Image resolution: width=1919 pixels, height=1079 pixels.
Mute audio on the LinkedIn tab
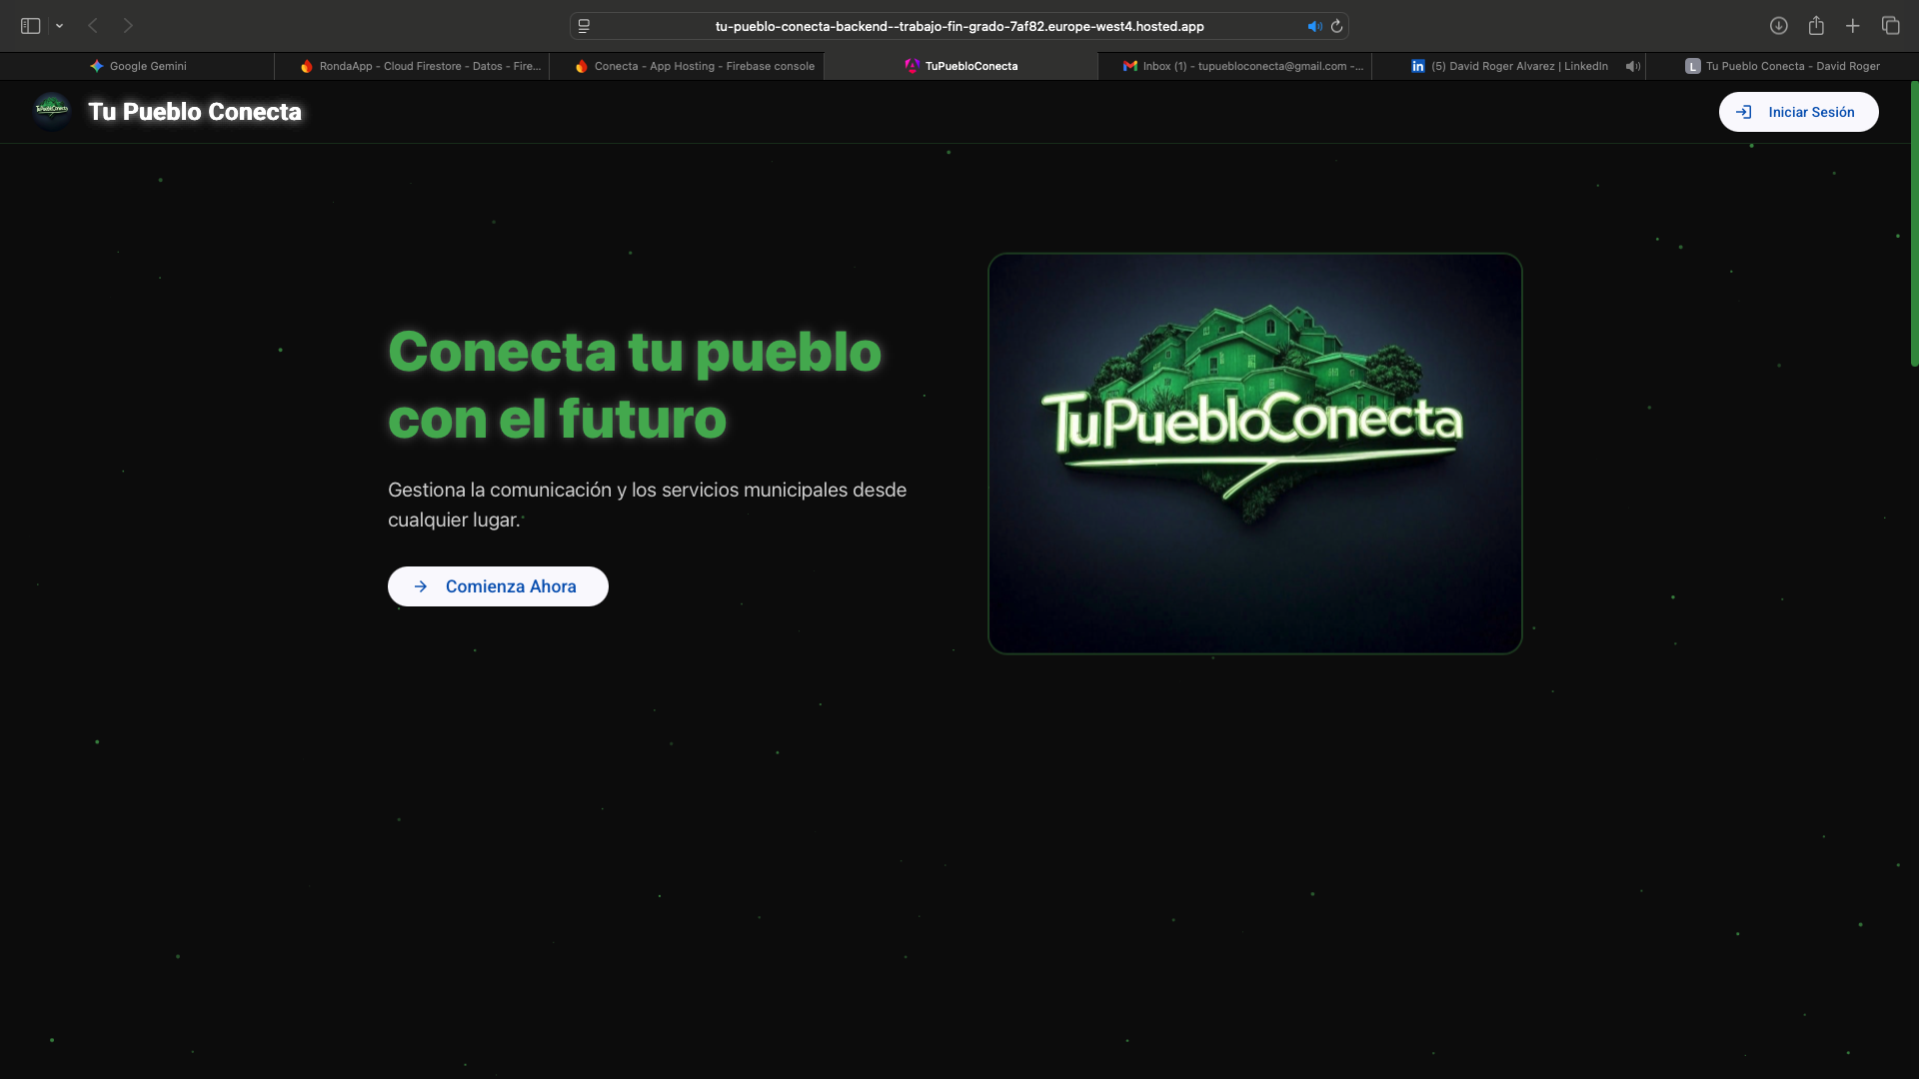(1632, 66)
